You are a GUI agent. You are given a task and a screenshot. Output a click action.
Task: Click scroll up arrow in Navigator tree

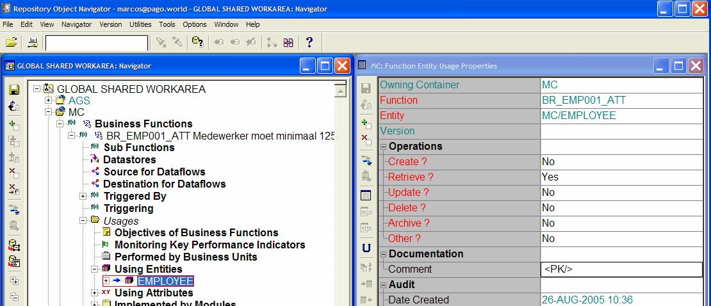(341, 91)
